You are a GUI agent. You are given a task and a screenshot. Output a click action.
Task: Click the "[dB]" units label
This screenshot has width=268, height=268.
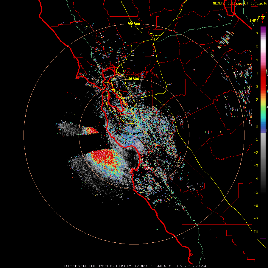[254, 21]
